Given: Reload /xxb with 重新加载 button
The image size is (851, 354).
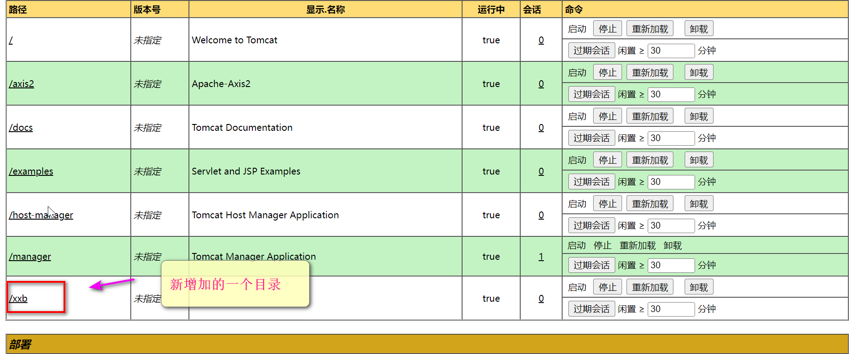Looking at the screenshot, I should tap(650, 287).
